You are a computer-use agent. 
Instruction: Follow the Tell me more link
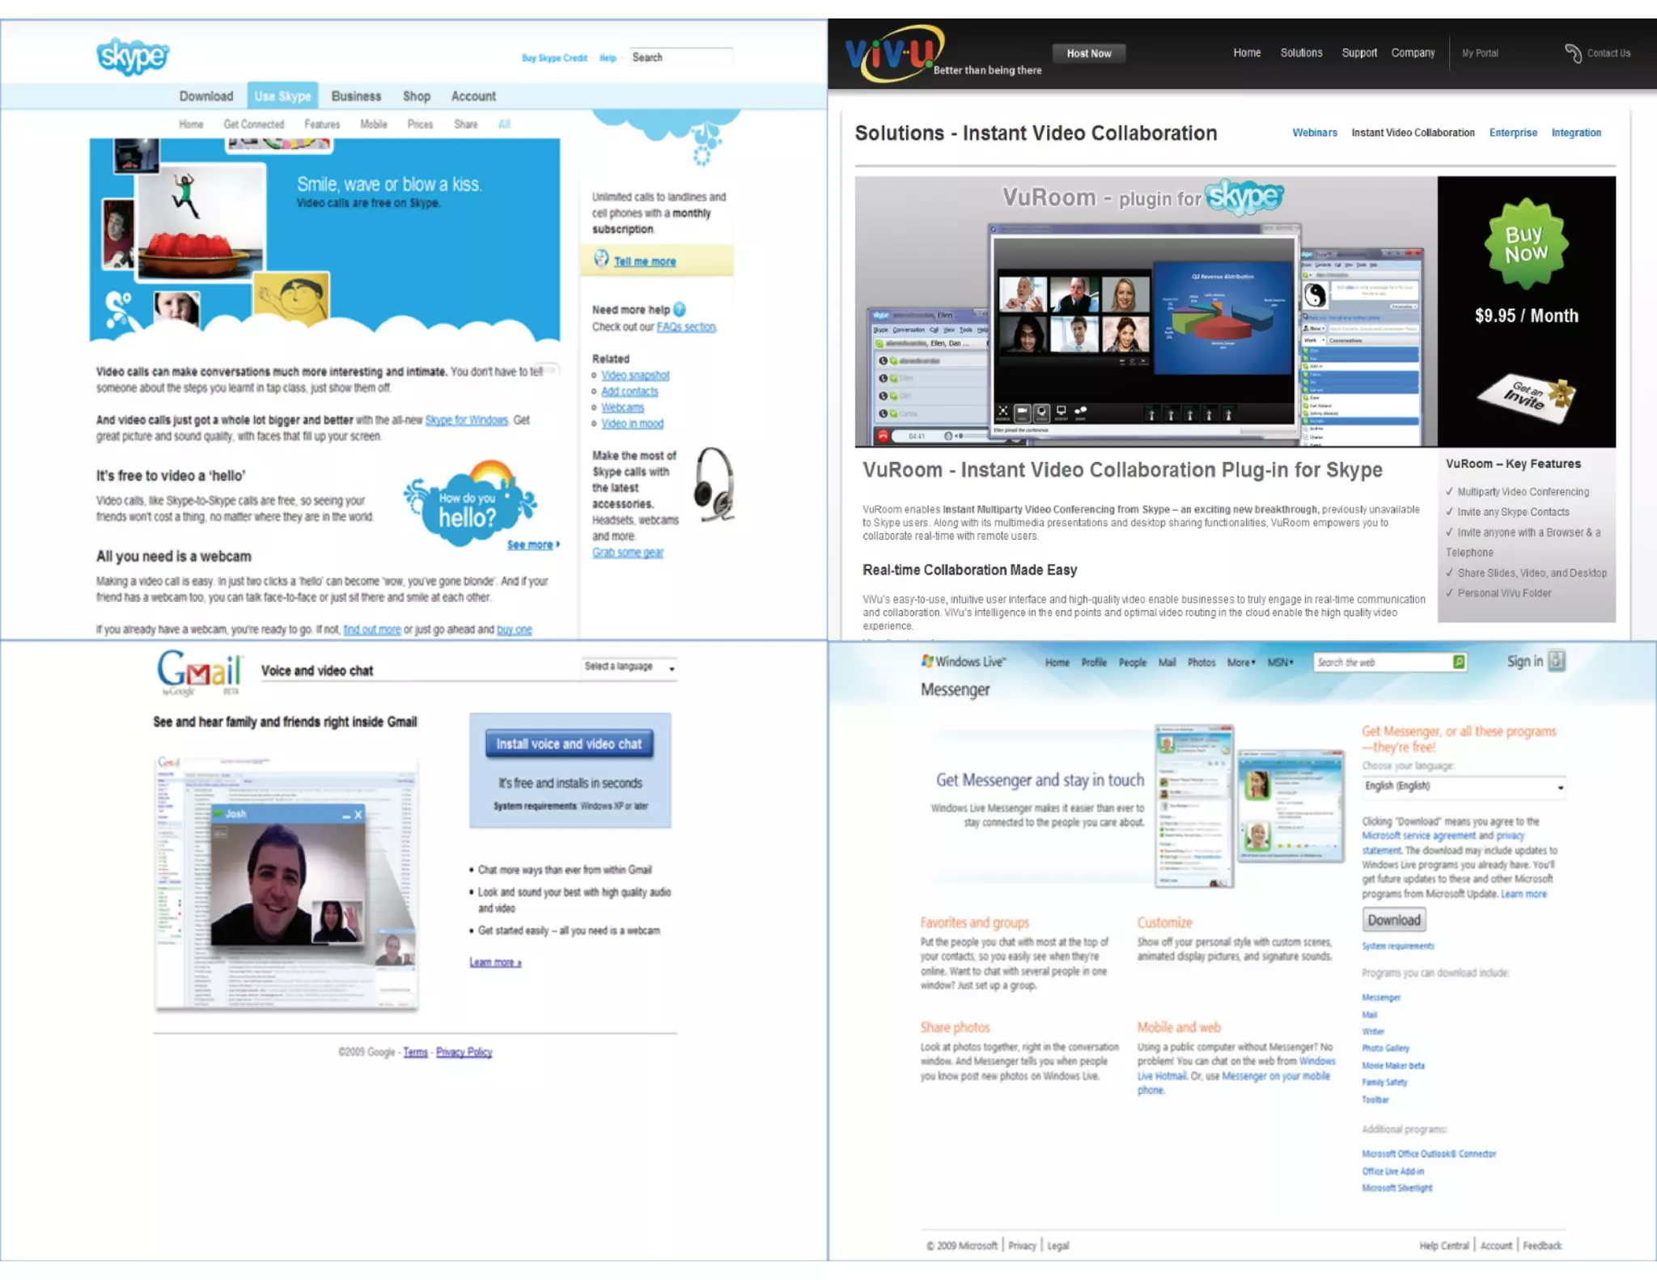pyautogui.click(x=644, y=261)
